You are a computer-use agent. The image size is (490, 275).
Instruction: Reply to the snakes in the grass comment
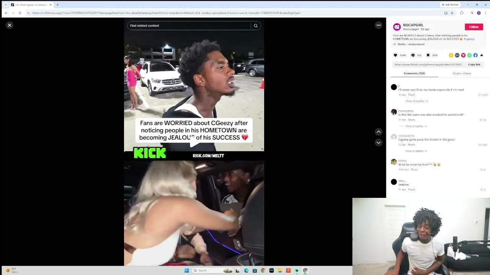412,145
